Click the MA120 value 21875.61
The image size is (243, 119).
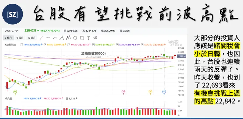pyautogui.click(x=133, y=45)
